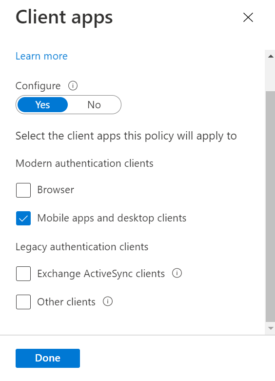Click the Exchange ActiveSync clients label text
Screen dimensions: 275x381
tap(101, 274)
